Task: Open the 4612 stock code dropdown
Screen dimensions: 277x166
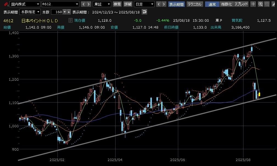Action: pos(60,4)
